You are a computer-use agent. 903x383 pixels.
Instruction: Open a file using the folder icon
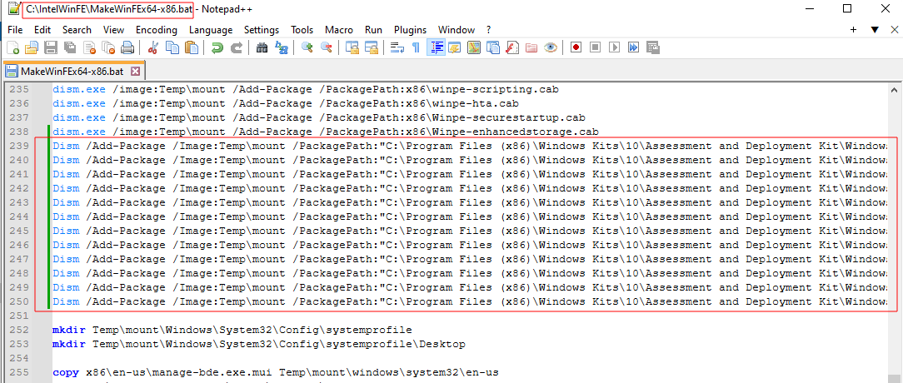tap(32, 47)
